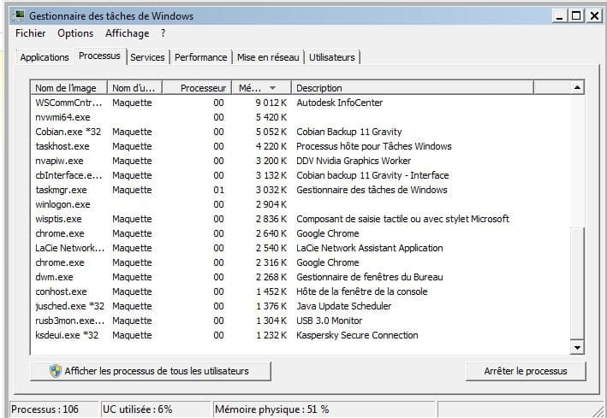Sort by Nom de l'image column
Viewport: 607px width, 418px height.
[68, 88]
